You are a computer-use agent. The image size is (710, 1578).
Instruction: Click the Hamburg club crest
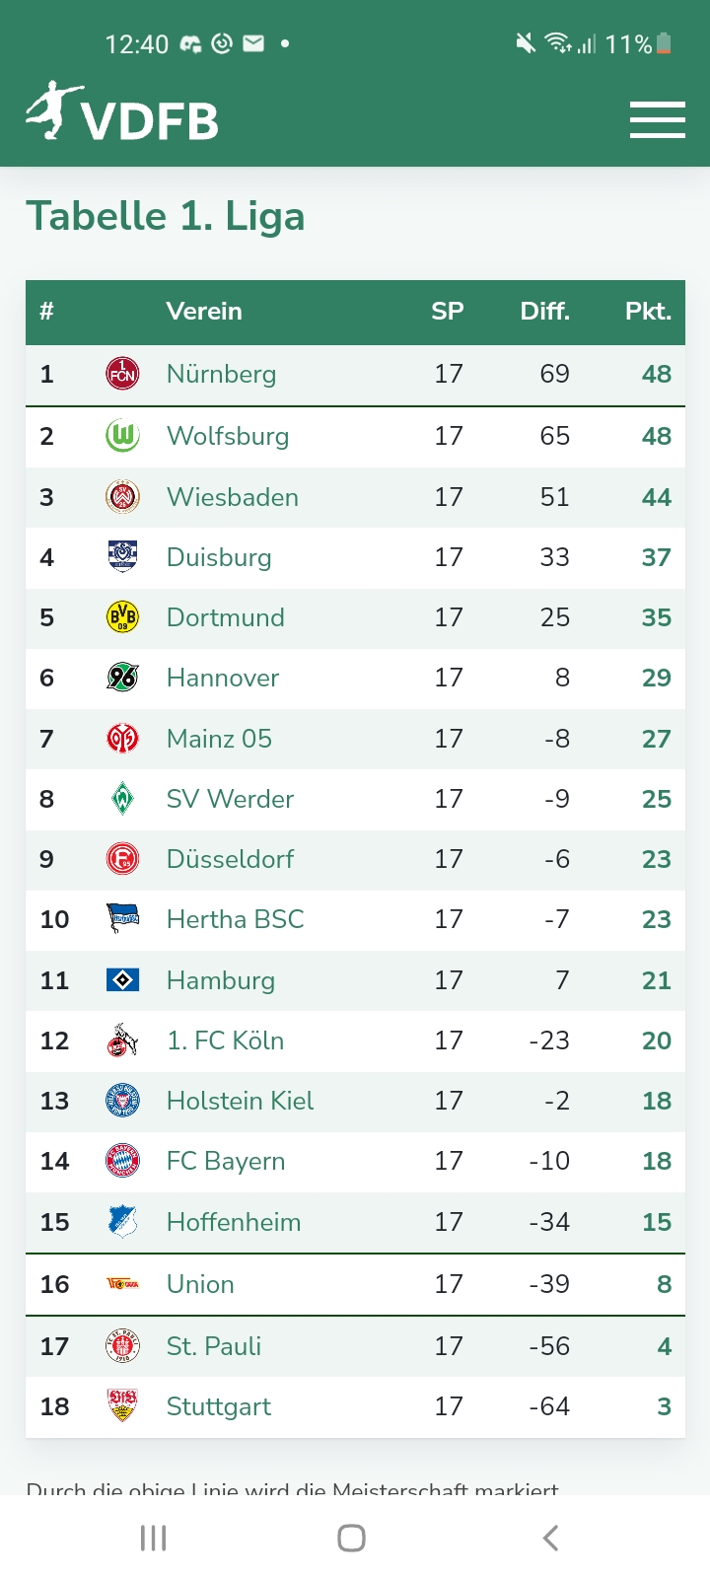click(x=122, y=980)
